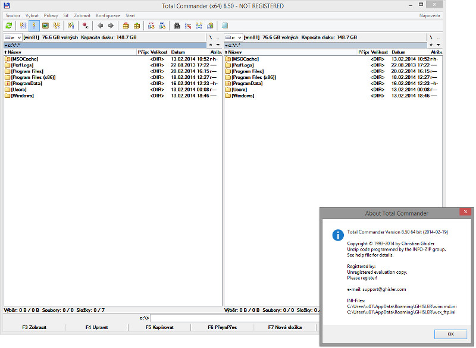Open the Start menu item

coord(130,15)
